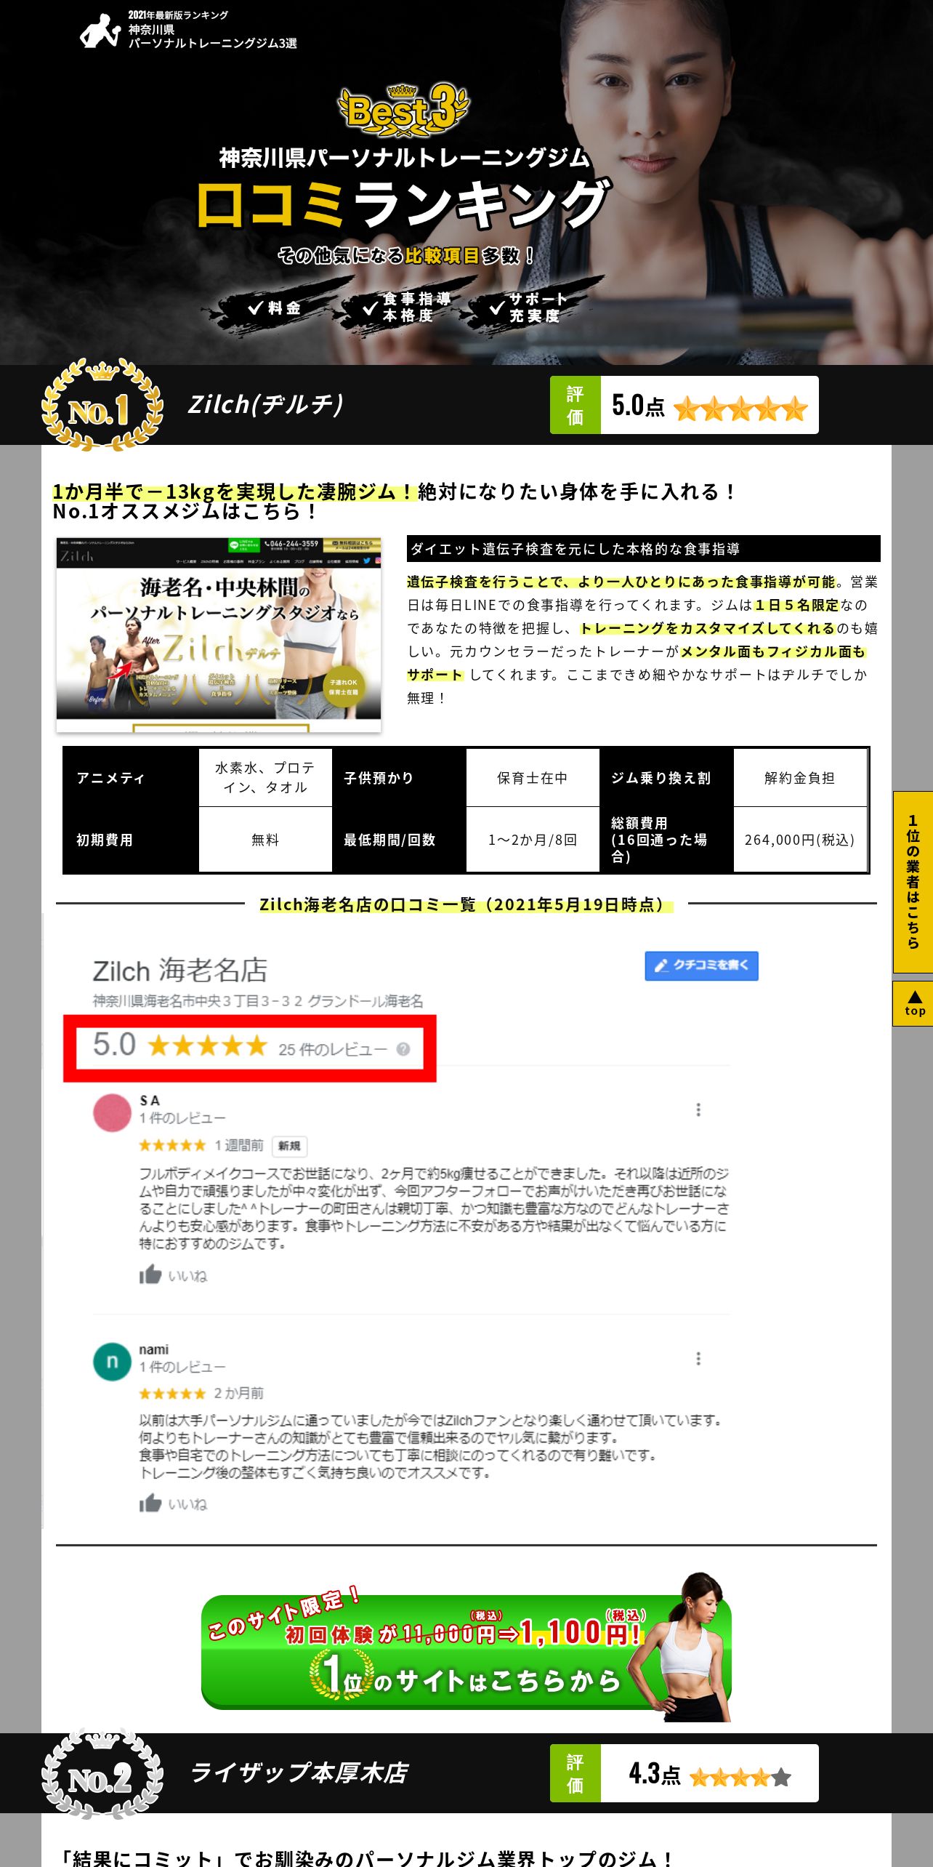This screenshot has width=933, height=1867.
Task: Click the 初期費用 table header cell
Action: tap(132, 840)
